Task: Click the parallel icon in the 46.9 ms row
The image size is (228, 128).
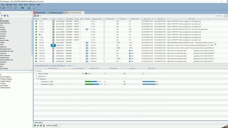Action: (x=87, y=43)
